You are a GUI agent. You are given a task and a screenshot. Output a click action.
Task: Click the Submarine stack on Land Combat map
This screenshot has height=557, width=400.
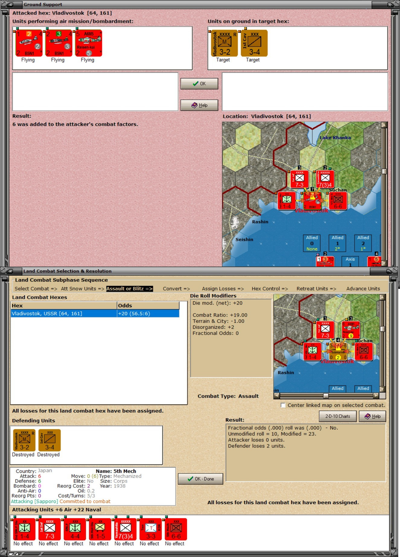pos(338,351)
